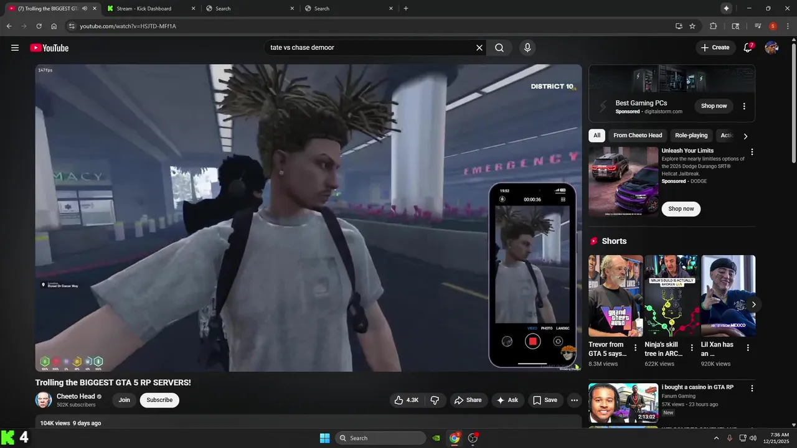The image size is (797, 448).
Task: Subscribe to Cheeto Head
Action: (159, 400)
